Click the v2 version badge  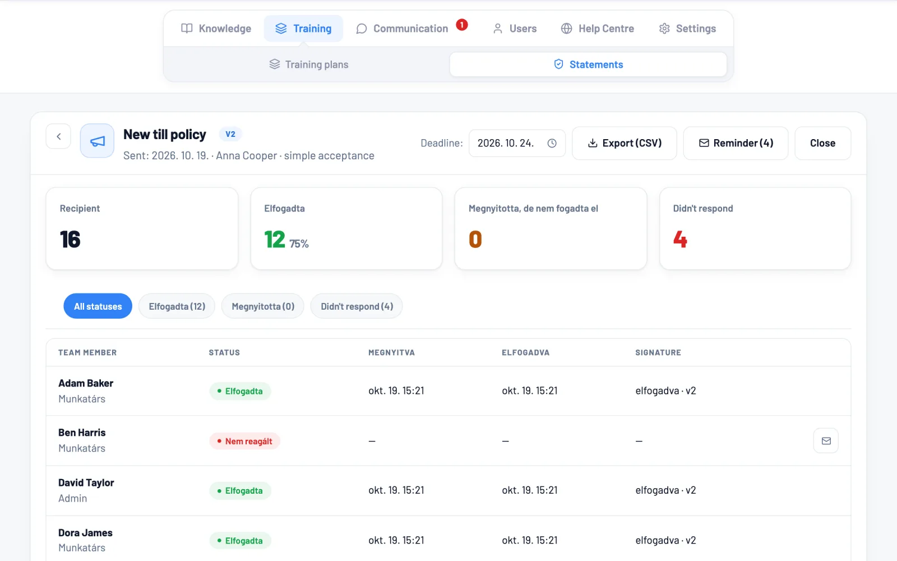coord(230,134)
